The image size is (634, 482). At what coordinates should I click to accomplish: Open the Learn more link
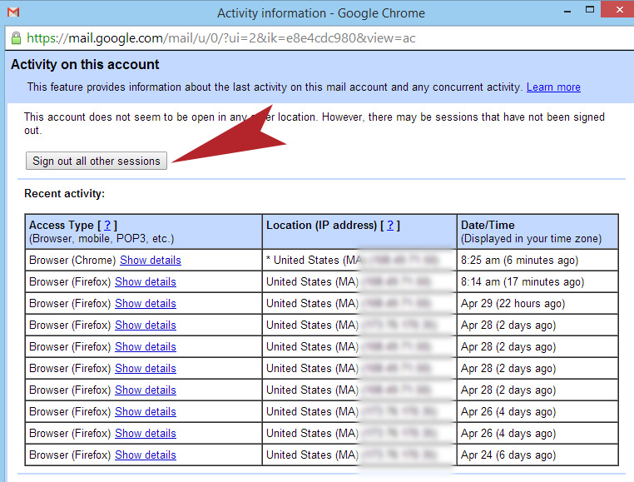pos(553,87)
